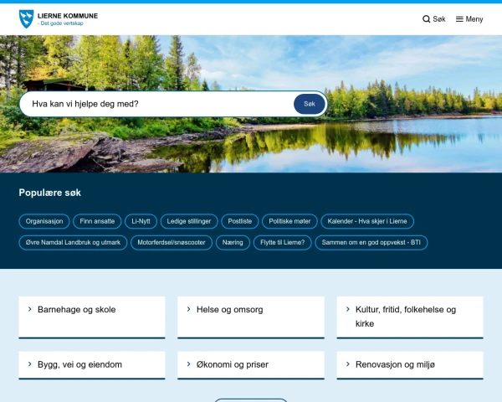Click the Flytte til Lierne? tag
Screen dimensions: 502x402
pyautogui.click(x=283, y=242)
